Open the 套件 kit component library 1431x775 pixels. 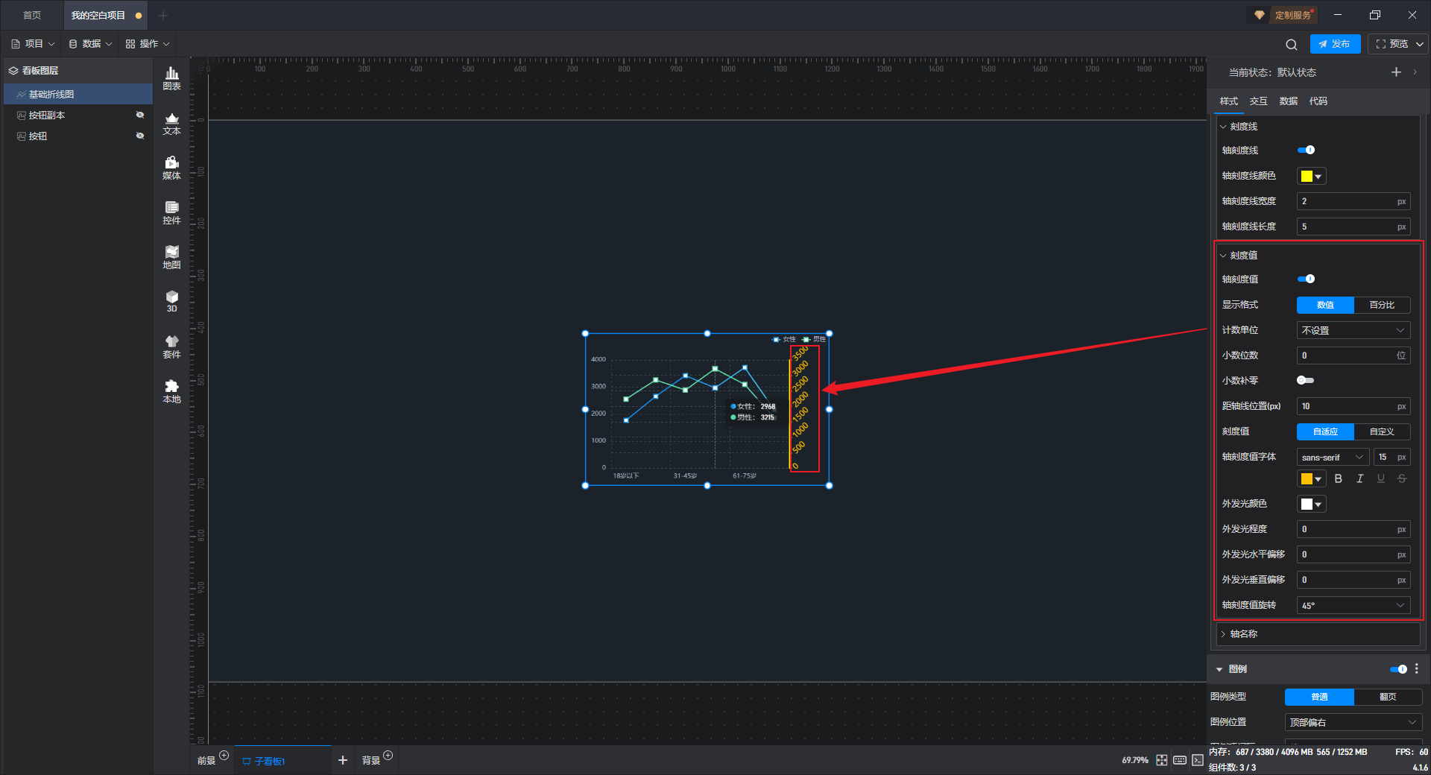pyautogui.click(x=171, y=347)
